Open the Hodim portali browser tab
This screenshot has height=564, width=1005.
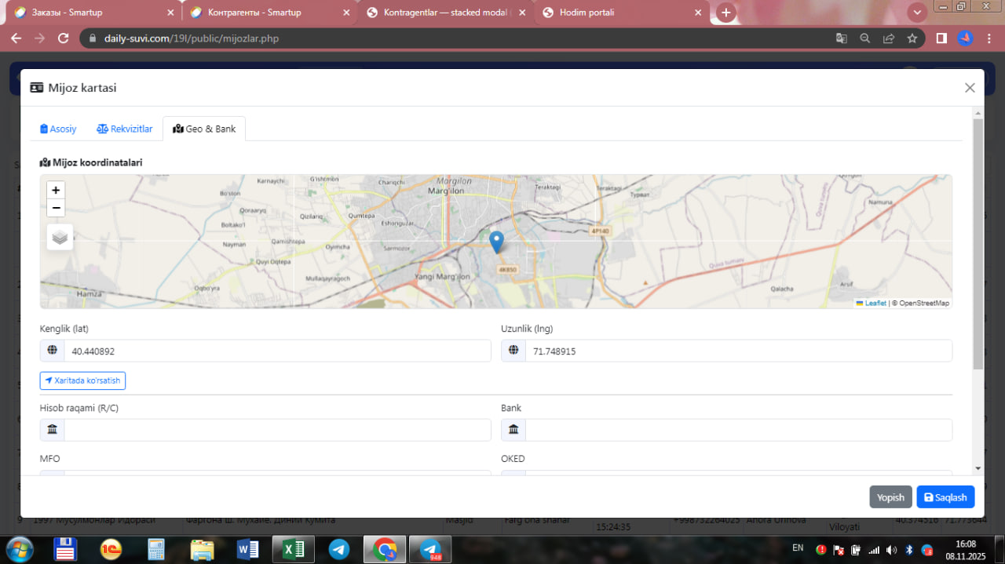[587, 13]
